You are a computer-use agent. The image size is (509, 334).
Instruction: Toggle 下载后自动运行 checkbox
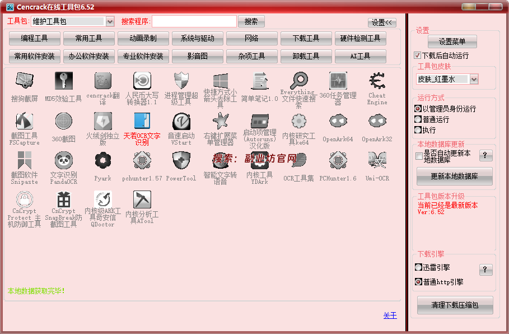click(418, 55)
